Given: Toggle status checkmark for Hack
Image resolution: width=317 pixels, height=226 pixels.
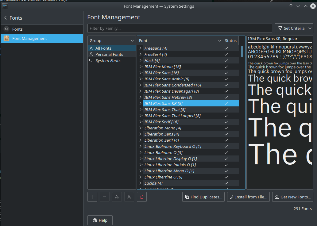Looking at the screenshot, I should [x=226, y=60].
